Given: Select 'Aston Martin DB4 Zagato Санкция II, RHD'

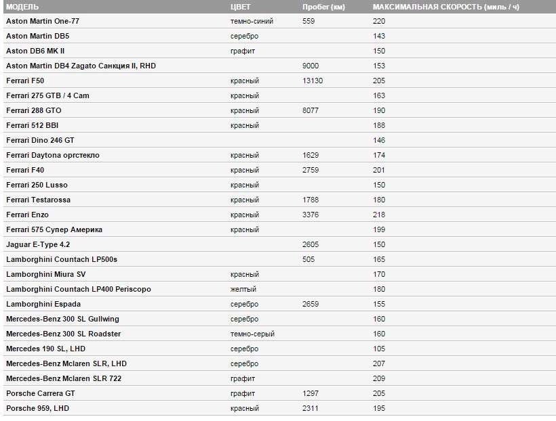Looking at the screenshot, I should point(81,66).
